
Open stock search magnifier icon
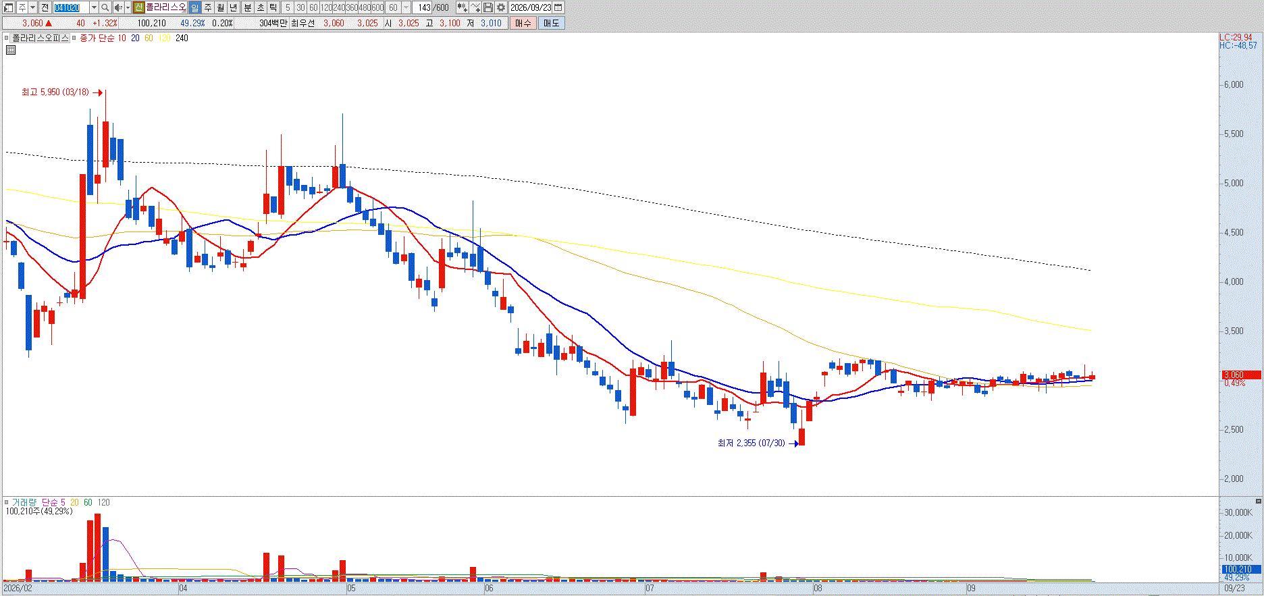point(105,7)
